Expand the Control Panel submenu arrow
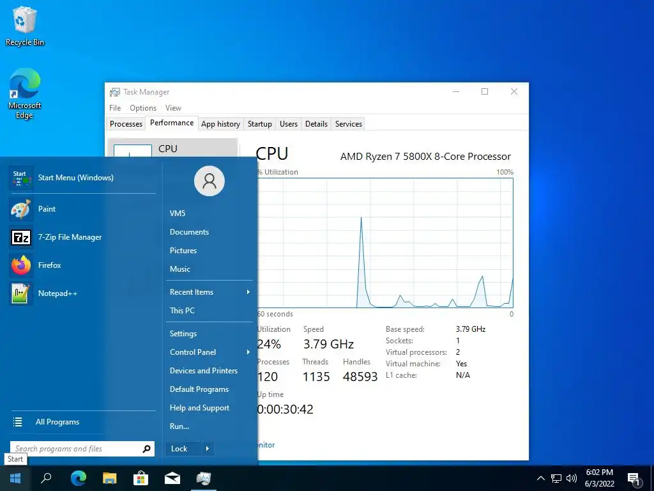 (248, 352)
